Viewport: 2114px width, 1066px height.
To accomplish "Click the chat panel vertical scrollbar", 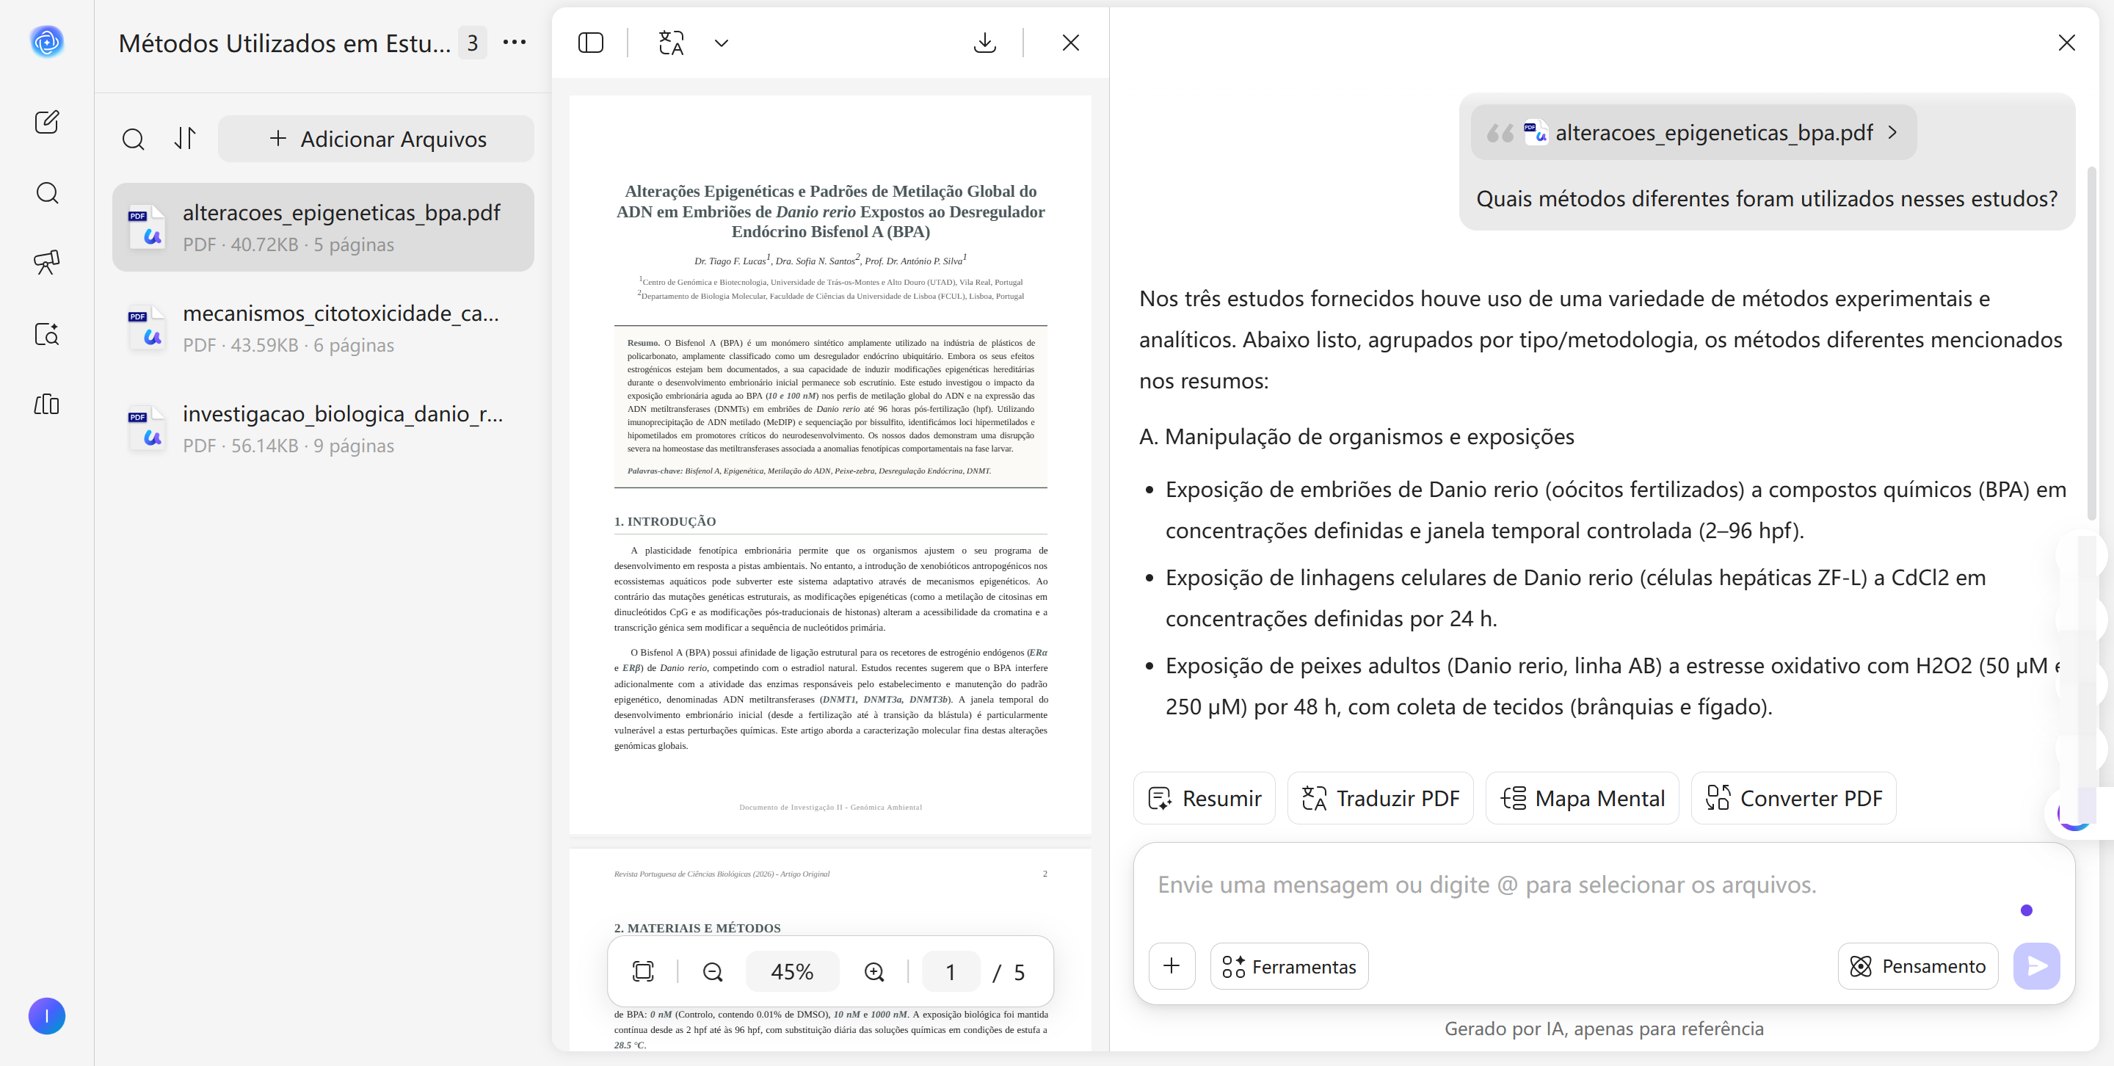I will [x=2092, y=343].
